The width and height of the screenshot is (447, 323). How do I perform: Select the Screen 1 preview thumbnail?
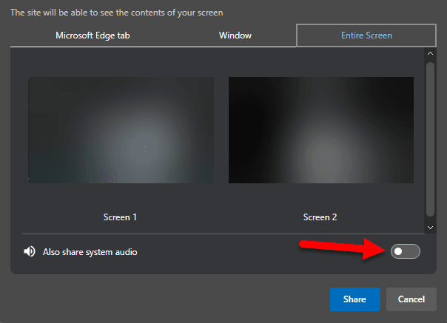click(x=121, y=130)
